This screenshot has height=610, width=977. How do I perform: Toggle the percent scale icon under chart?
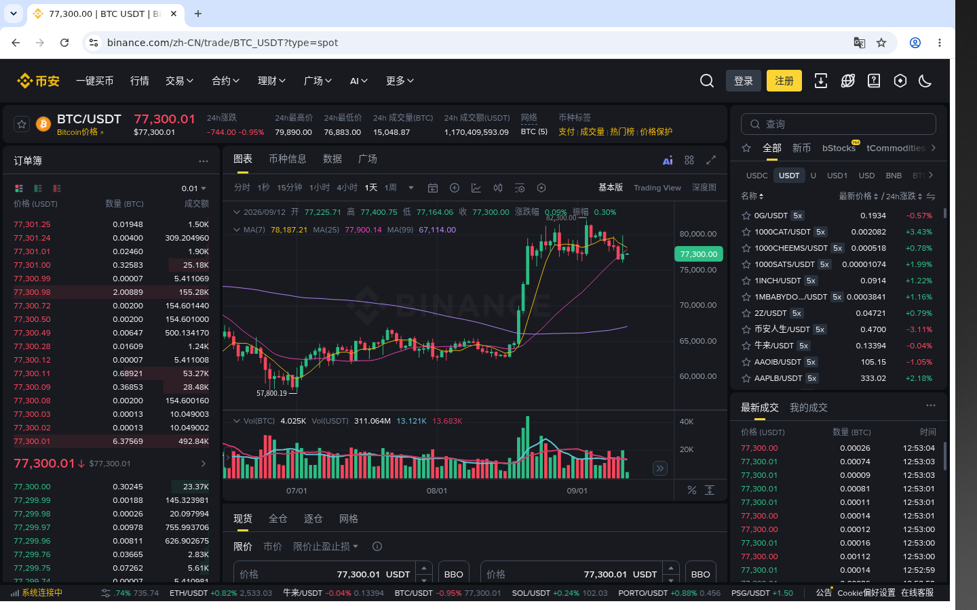692,490
